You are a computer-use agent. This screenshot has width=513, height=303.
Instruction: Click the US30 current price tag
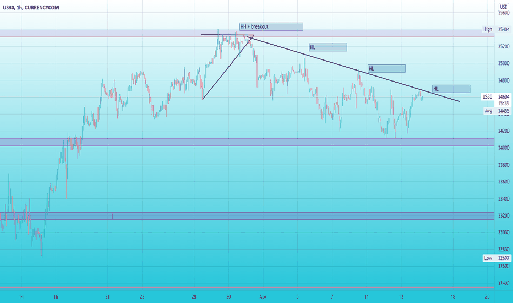coord(487,96)
